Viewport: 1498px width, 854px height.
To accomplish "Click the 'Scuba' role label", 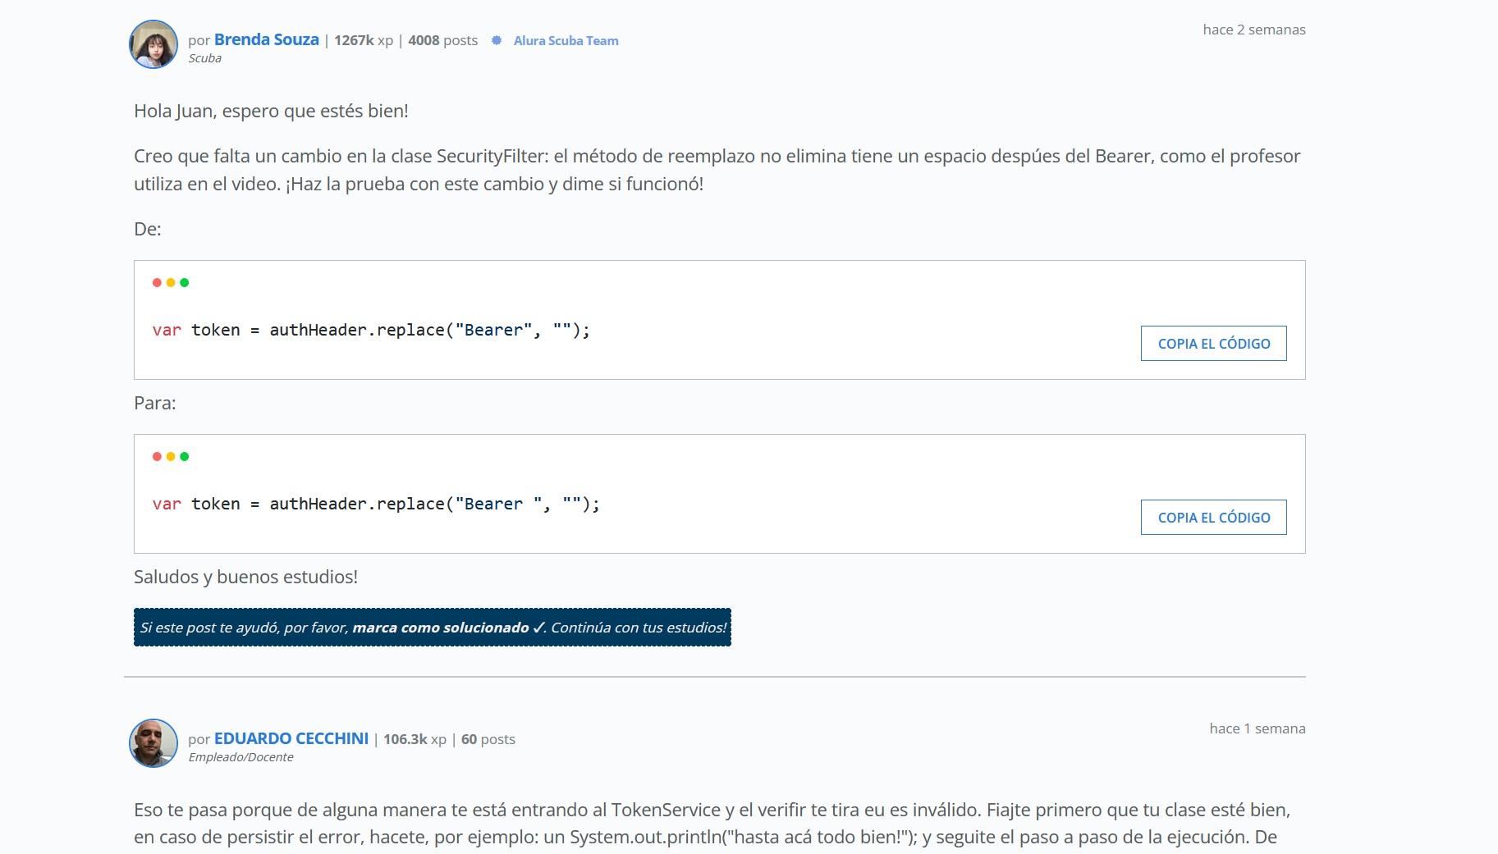I will [x=205, y=58].
